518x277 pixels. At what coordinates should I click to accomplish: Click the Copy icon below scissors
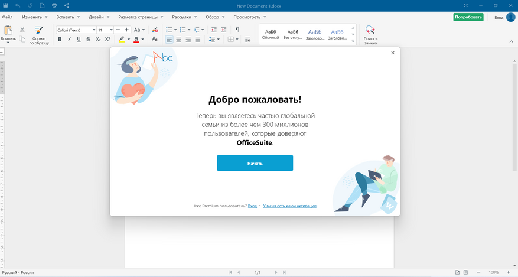22,40
